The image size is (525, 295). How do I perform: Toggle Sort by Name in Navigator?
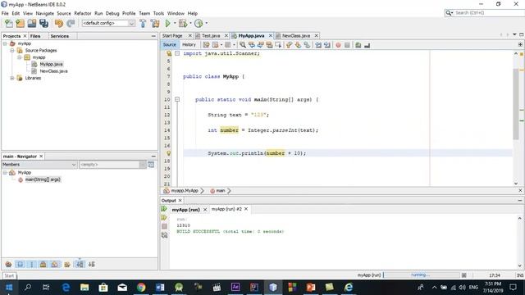pos(80,264)
